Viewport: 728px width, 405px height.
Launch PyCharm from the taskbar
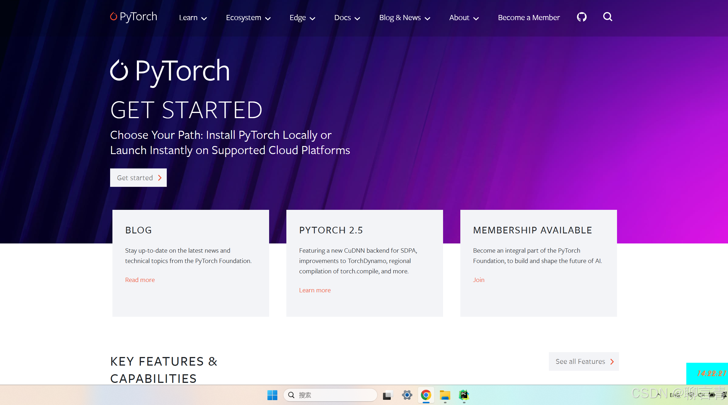pos(464,395)
